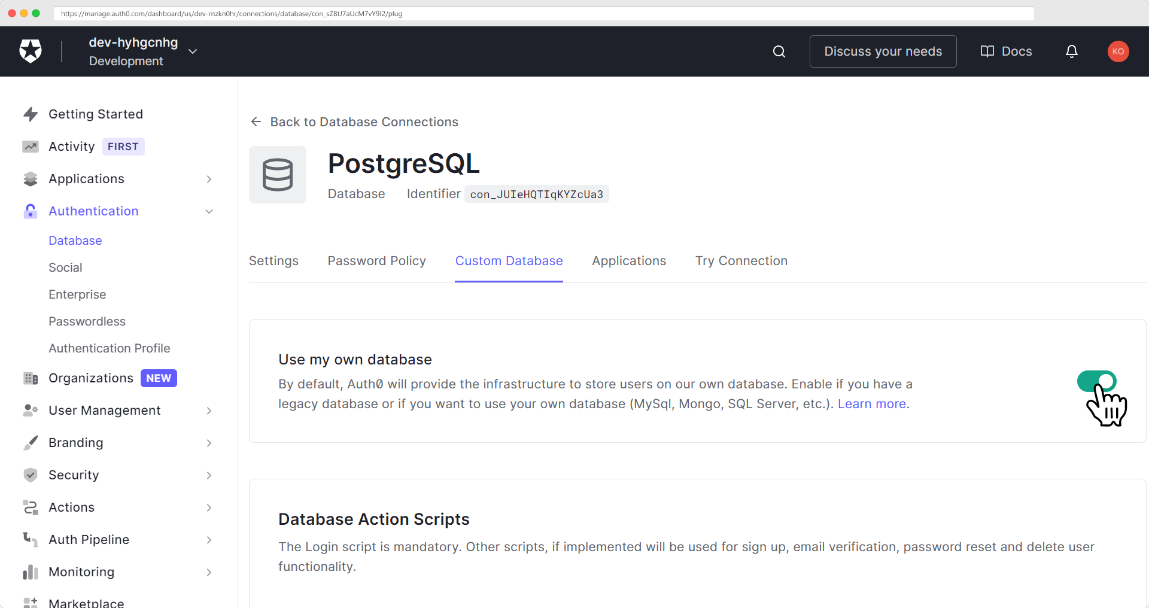Open Social connections in sidebar
Screen dimensions: 1149x608
coord(65,267)
